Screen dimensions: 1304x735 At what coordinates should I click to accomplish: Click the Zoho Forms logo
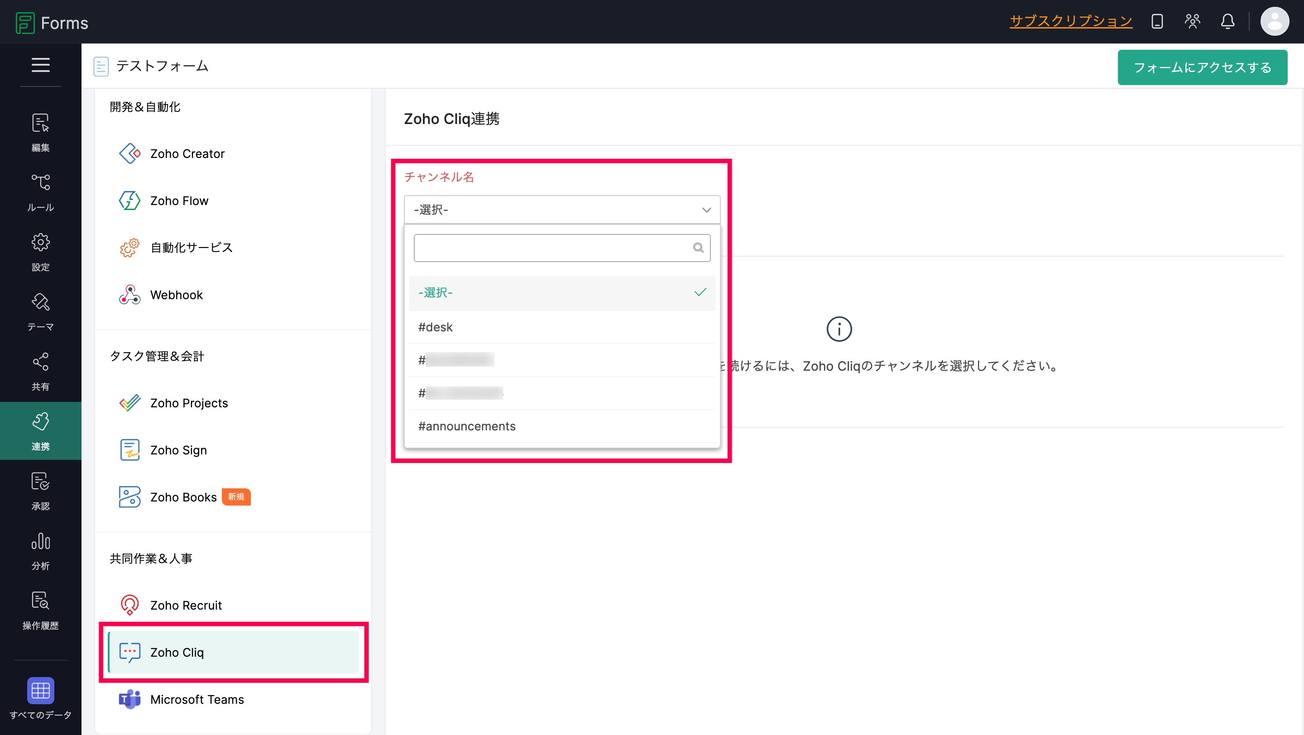(52, 23)
